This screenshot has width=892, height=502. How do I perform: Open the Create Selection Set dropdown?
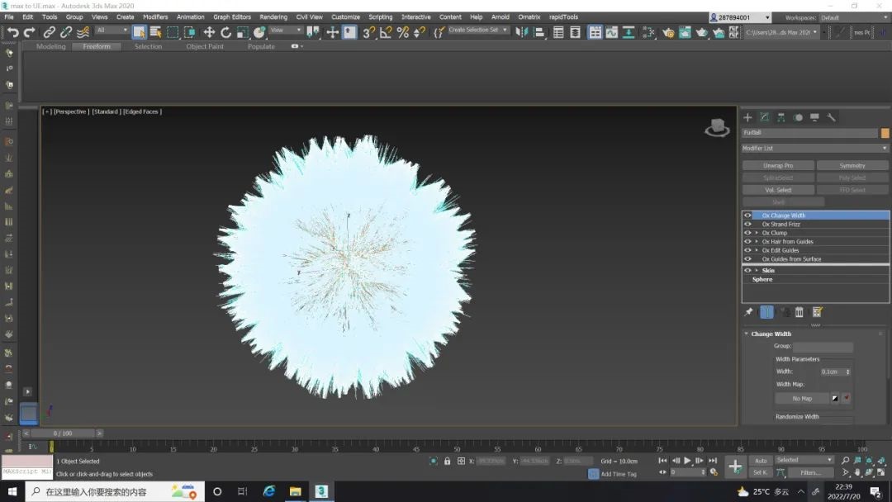505,31
